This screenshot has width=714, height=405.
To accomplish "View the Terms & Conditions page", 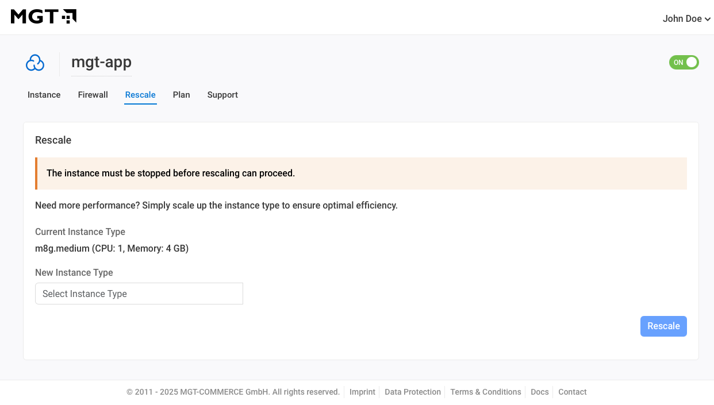I will (486, 392).
